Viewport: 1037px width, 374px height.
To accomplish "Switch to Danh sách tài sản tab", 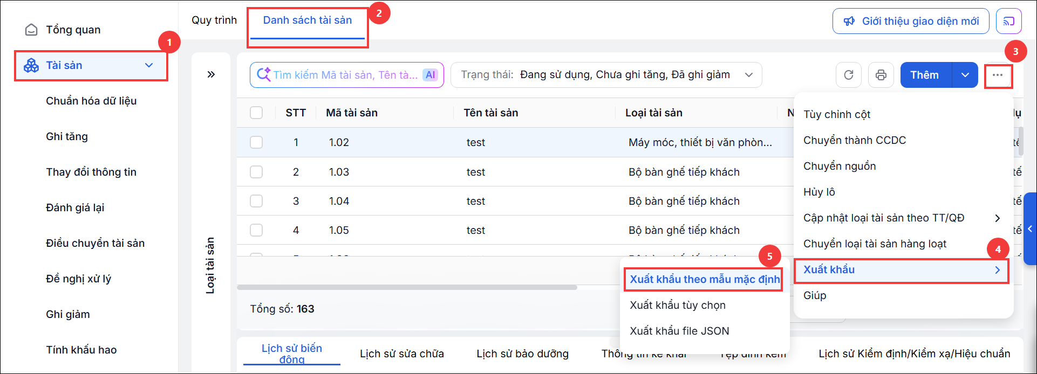I will [x=308, y=20].
